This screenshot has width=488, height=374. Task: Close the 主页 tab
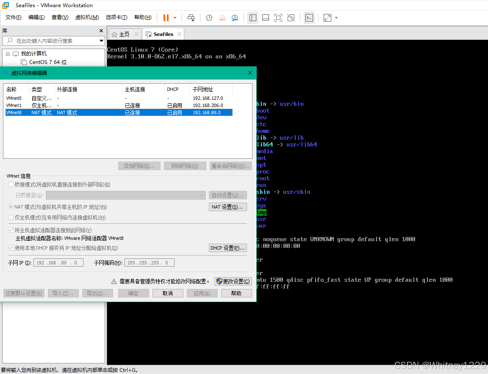[x=136, y=34]
